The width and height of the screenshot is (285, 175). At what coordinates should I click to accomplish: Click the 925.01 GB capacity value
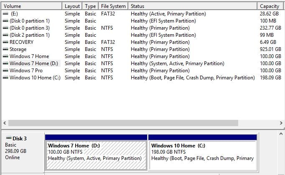(x=270, y=49)
